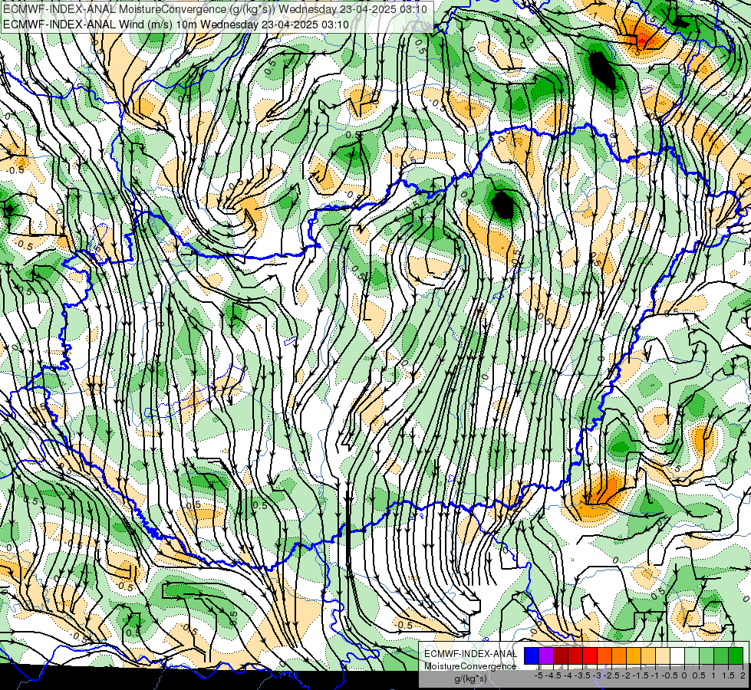Click the purple legend color swatch

546,656
